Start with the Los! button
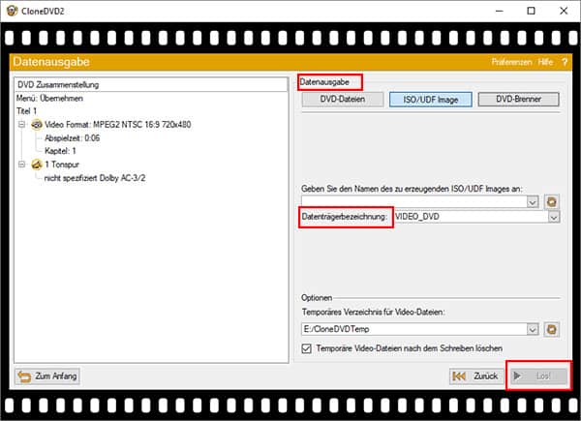Viewport: 581px width, 421px height. 538,376
